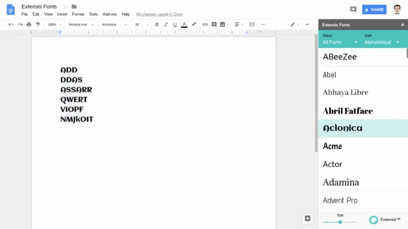Toggle bold formatting
Viewport: 408px width, 229px height.
(x=157, y=24)
